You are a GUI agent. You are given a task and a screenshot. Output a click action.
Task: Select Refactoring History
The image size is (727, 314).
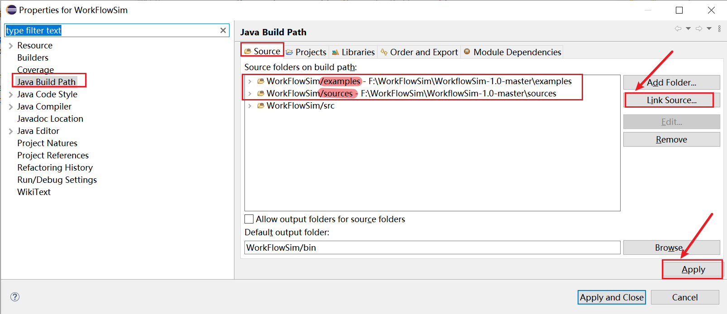[55, 167]
